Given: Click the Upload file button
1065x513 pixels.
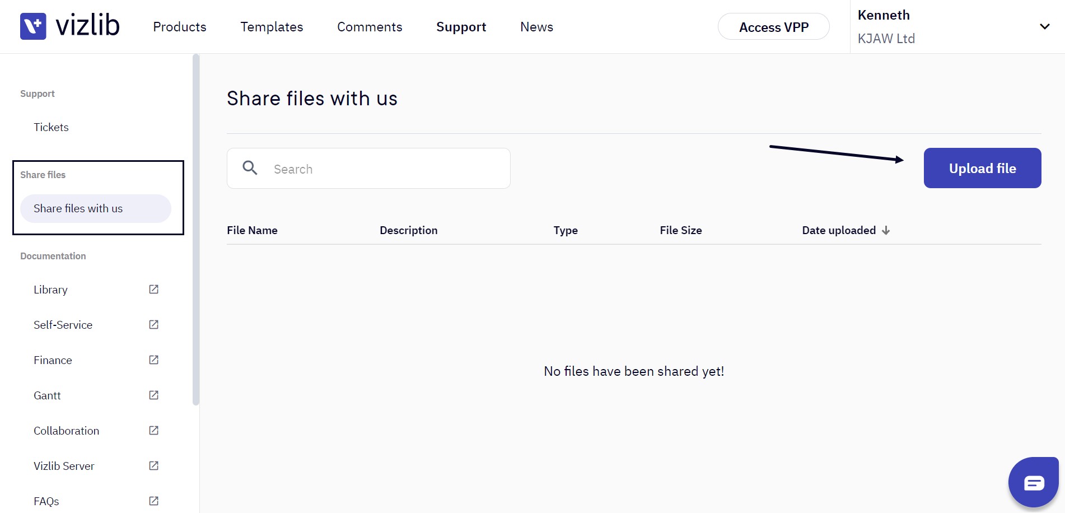Looking at the screenshot, I should pos(983,168).
